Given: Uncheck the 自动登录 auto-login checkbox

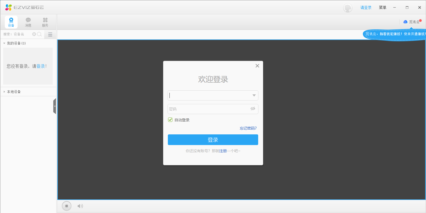Looking at the screenshot, I should (x=170, y=120).
